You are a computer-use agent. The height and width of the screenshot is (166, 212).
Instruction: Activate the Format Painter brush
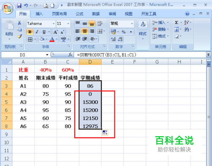click(20, 37)
